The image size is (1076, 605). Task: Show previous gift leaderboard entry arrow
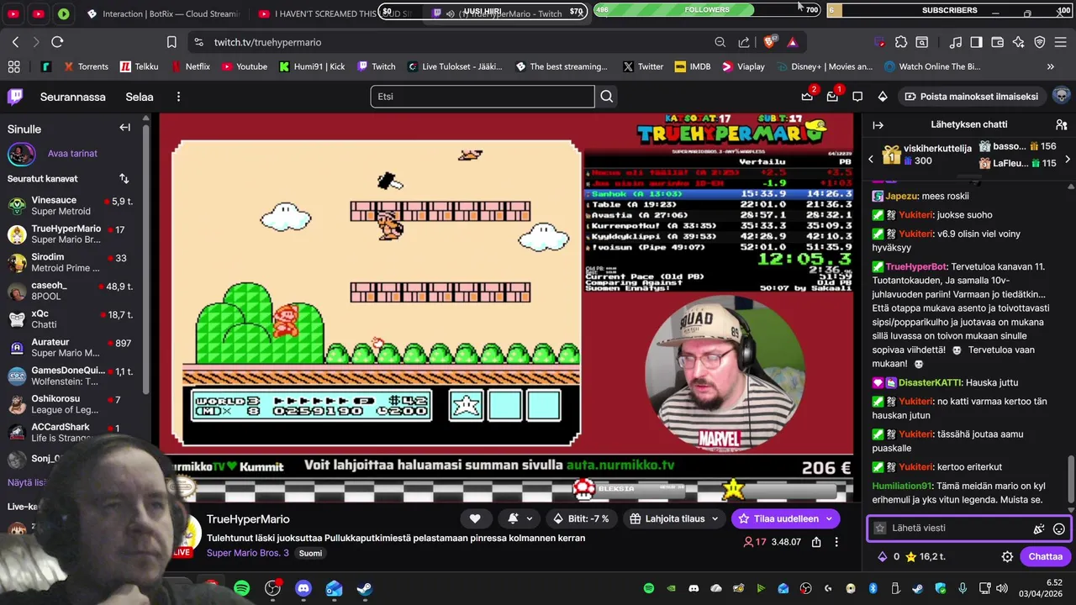(x=871, y=159)
